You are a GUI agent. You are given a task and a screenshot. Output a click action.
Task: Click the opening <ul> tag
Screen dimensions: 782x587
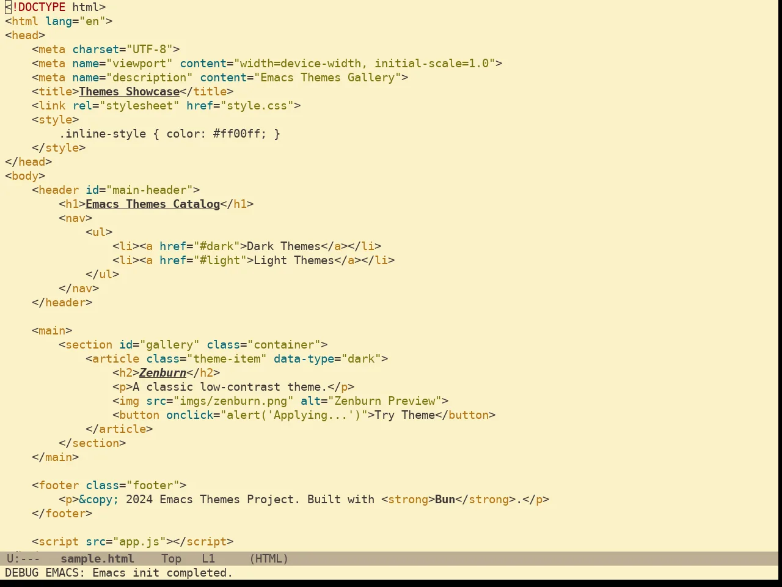pos(99,232)
